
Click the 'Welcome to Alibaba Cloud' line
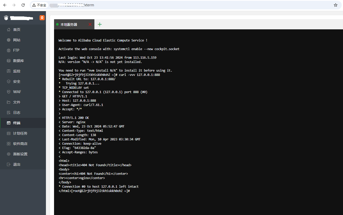(x=103, y=40)
